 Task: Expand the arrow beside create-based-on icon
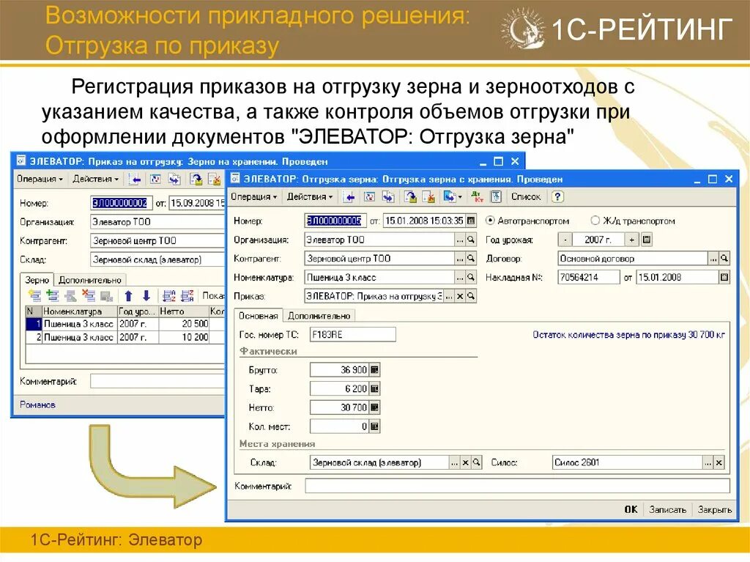[460, 197]
